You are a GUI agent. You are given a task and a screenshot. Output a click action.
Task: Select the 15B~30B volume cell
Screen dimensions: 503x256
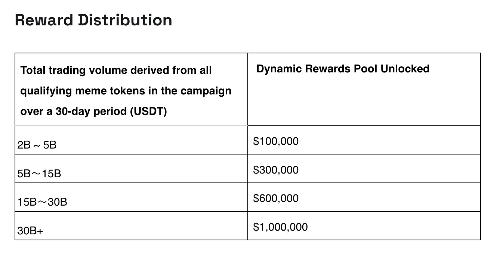131,197
